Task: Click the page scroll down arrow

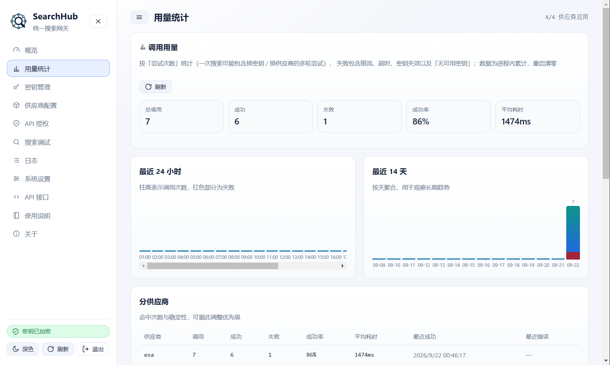Action: (x=606, y=361)
